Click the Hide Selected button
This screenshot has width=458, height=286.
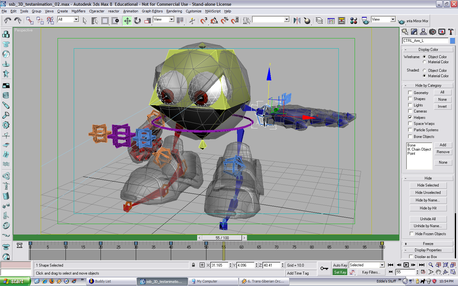pyautogui.click(x=428, y=185)
